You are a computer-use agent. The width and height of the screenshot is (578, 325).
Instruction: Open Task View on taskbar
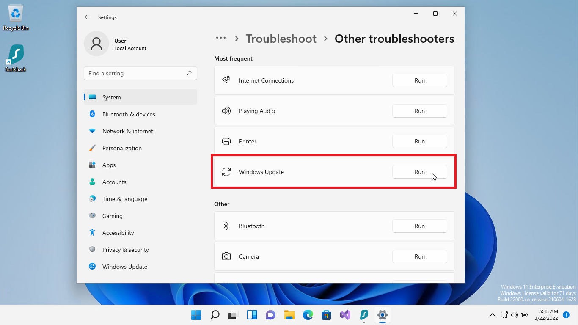pos(233,315)
